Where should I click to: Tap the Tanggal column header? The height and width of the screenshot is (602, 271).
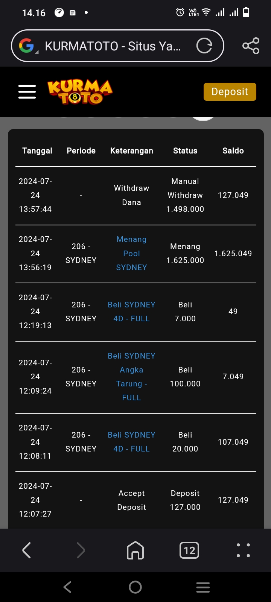tap(37, 151)
